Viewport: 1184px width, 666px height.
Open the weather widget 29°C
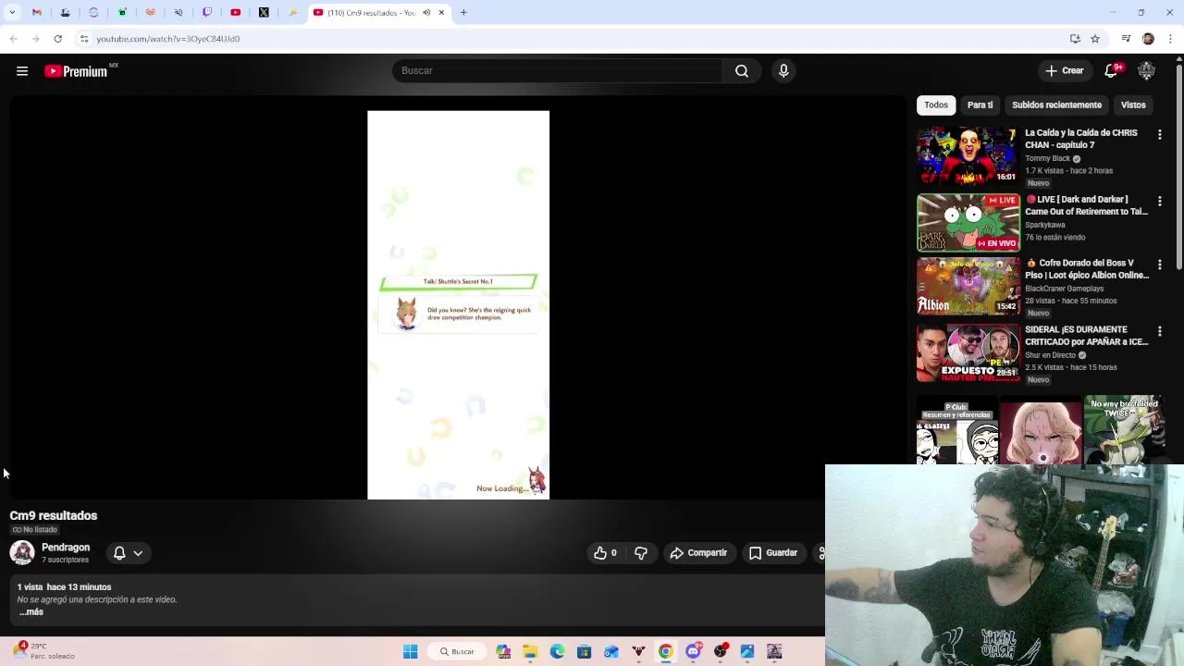(44, 651)
